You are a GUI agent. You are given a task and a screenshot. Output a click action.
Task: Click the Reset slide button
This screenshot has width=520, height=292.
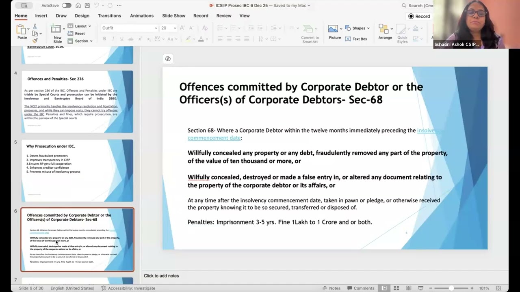76,34
